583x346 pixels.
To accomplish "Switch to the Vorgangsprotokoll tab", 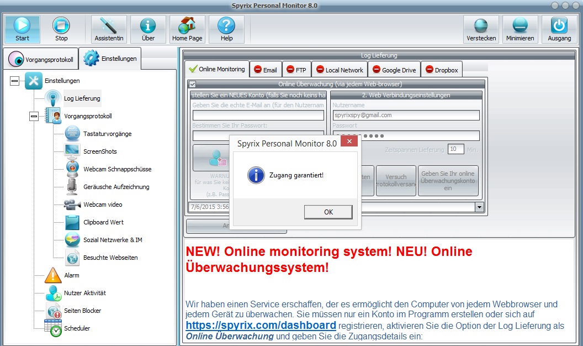I will coord(41,59).
